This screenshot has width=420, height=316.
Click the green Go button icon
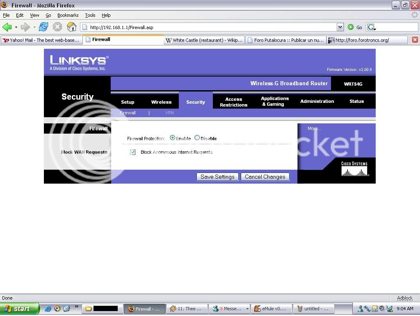pyautogui.click(x=350, y=27)
